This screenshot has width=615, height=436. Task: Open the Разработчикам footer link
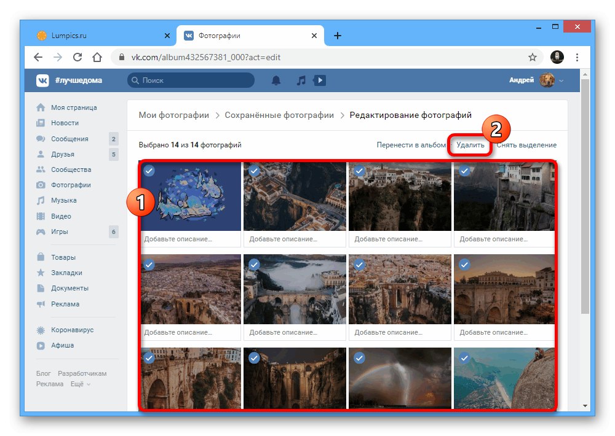point(82,373)
